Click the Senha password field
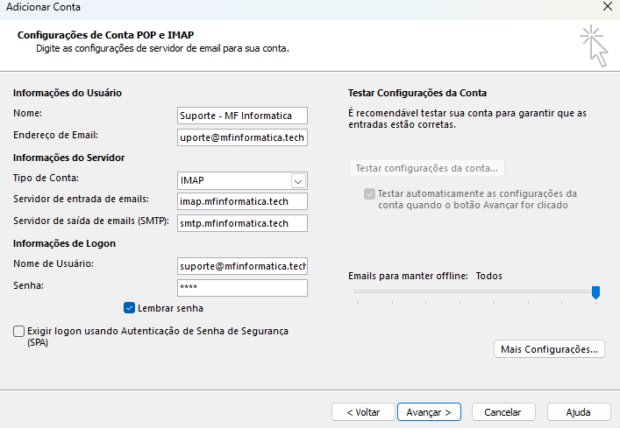The width and height of the screenshot is (620, 428). click(x=242, y=288)
